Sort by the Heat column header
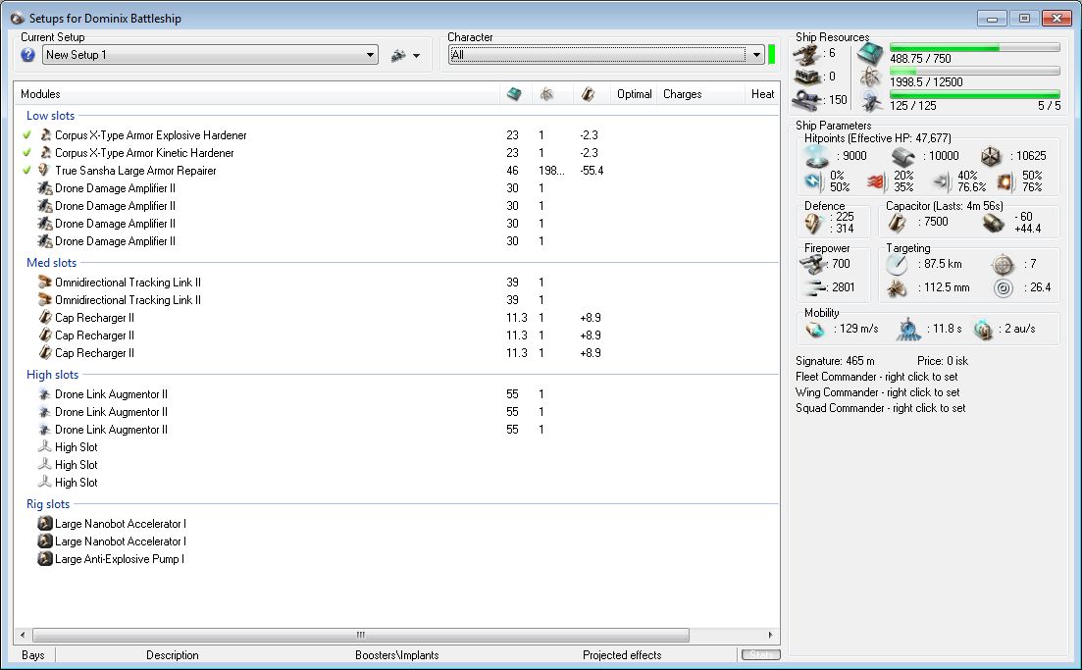 pyautogui.click(x=762, y=94)
